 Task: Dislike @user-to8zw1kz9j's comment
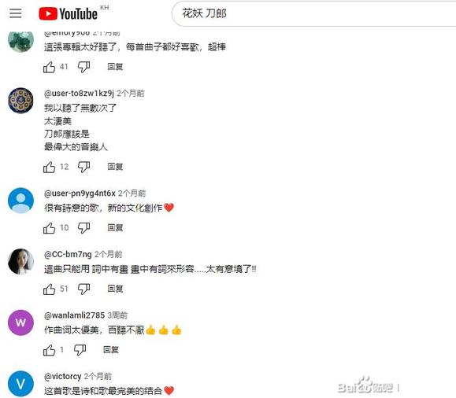[x=83, y=167]
